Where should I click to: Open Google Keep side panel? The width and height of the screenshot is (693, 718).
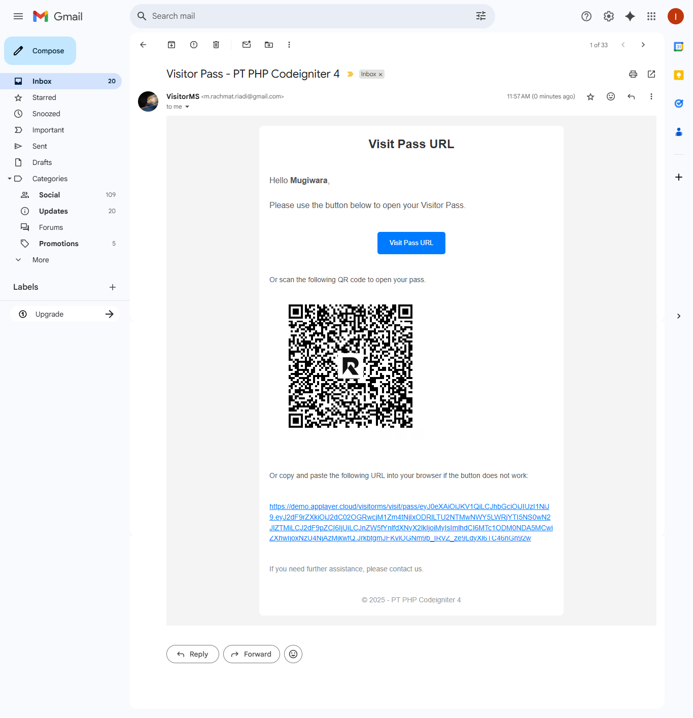point(679,75)
